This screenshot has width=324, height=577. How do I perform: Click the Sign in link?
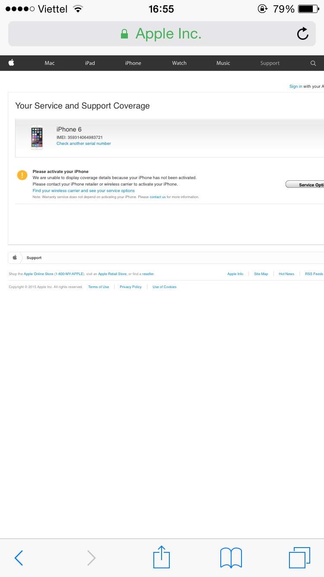click(295, 87)
